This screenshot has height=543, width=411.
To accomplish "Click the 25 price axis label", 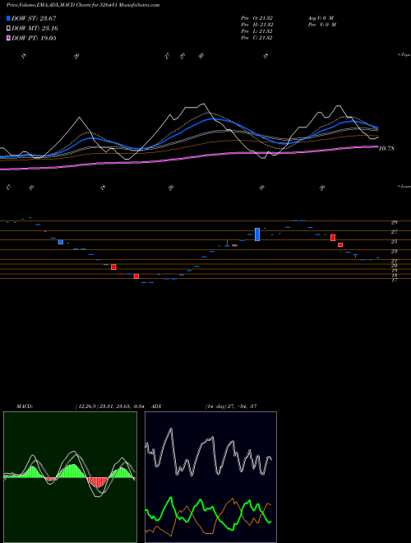I will click(x=394, y=241).
